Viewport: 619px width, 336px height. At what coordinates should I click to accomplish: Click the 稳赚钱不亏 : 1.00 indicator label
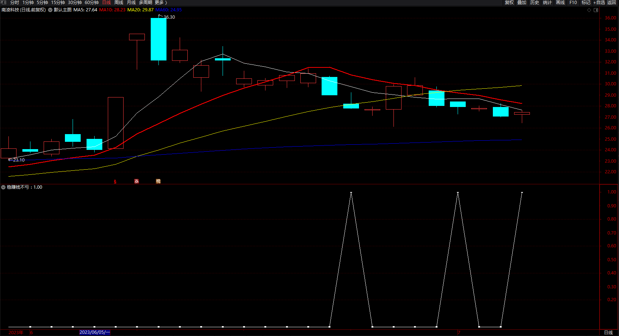pos(25,187)
